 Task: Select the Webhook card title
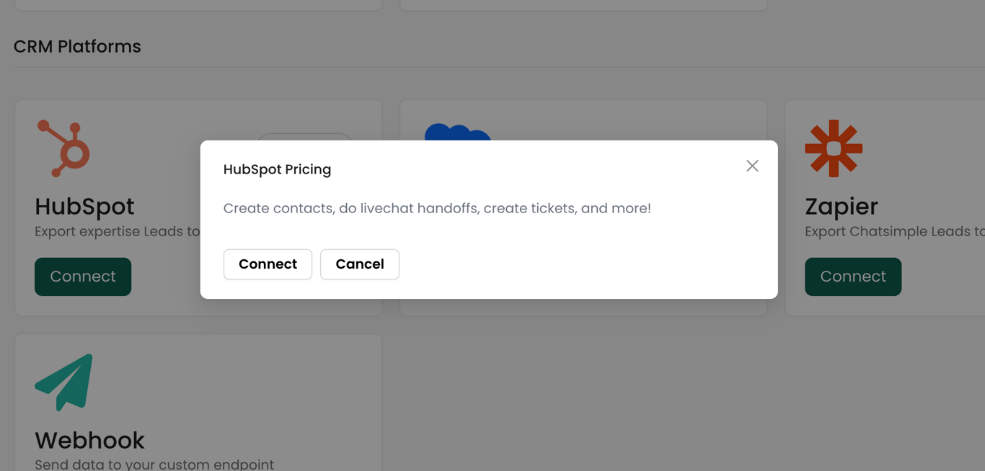tap(89, 440)
